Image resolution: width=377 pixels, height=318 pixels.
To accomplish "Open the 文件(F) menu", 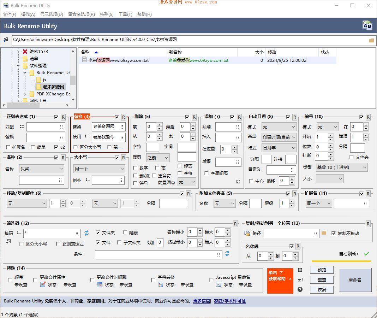I will (x=10, y=14).
